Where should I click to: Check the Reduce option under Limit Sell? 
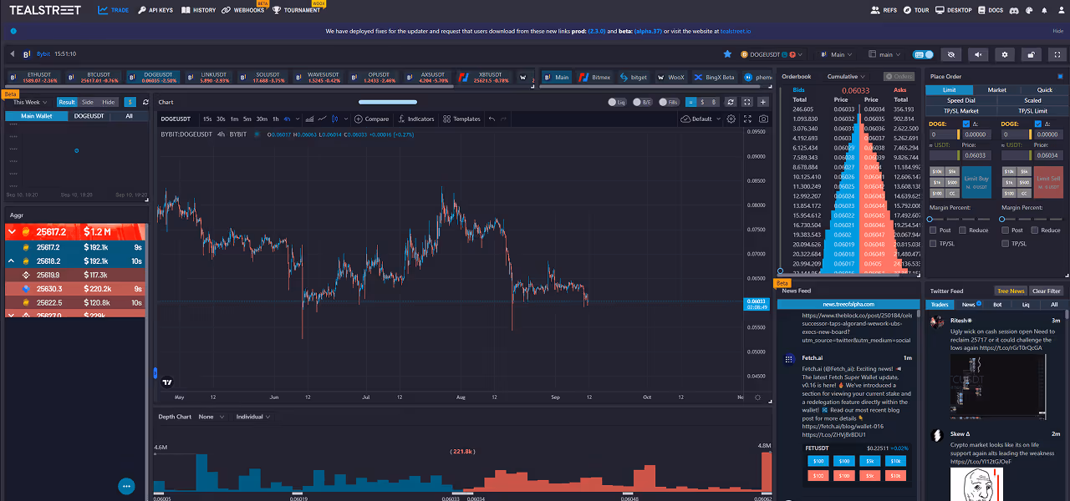point(1035,230)
